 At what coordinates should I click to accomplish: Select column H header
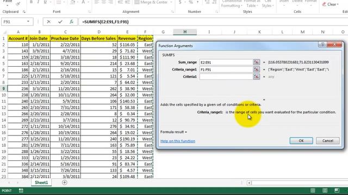(x=185, y=32)
